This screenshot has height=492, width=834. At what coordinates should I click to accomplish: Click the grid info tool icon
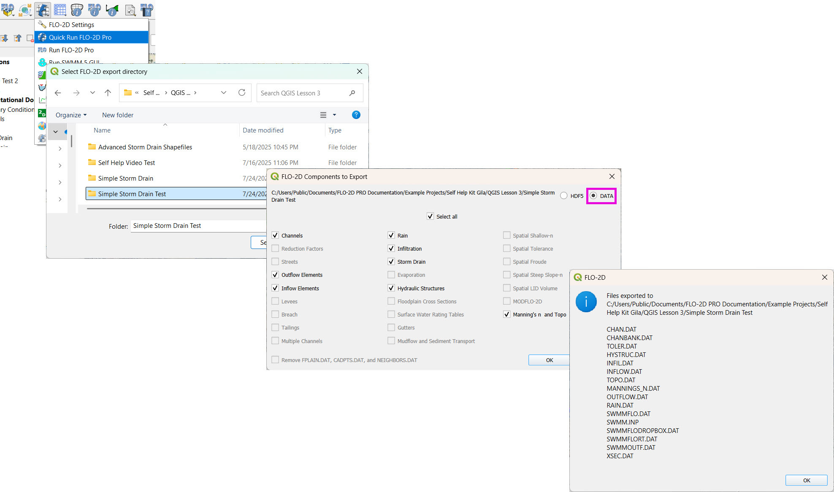click(x=77, y=9)
